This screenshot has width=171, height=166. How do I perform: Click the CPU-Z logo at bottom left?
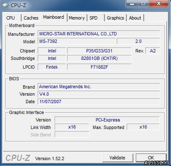tap(18, 158)
